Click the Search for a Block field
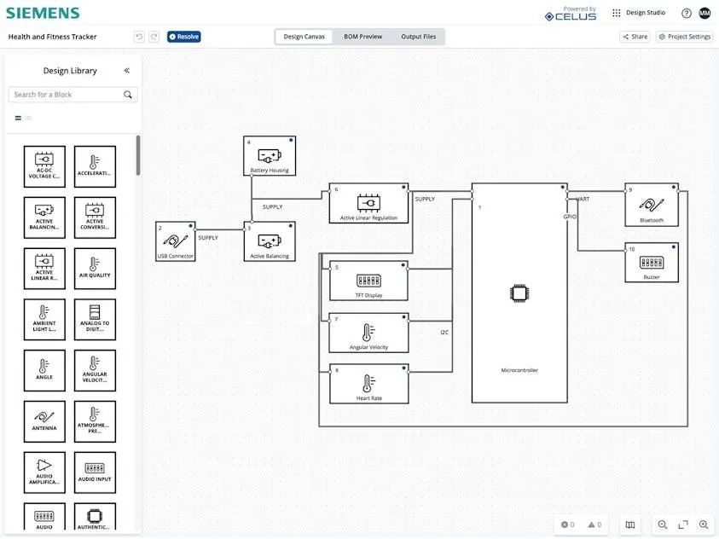This screenshot has height=539, width=719. tap(72, 95)
